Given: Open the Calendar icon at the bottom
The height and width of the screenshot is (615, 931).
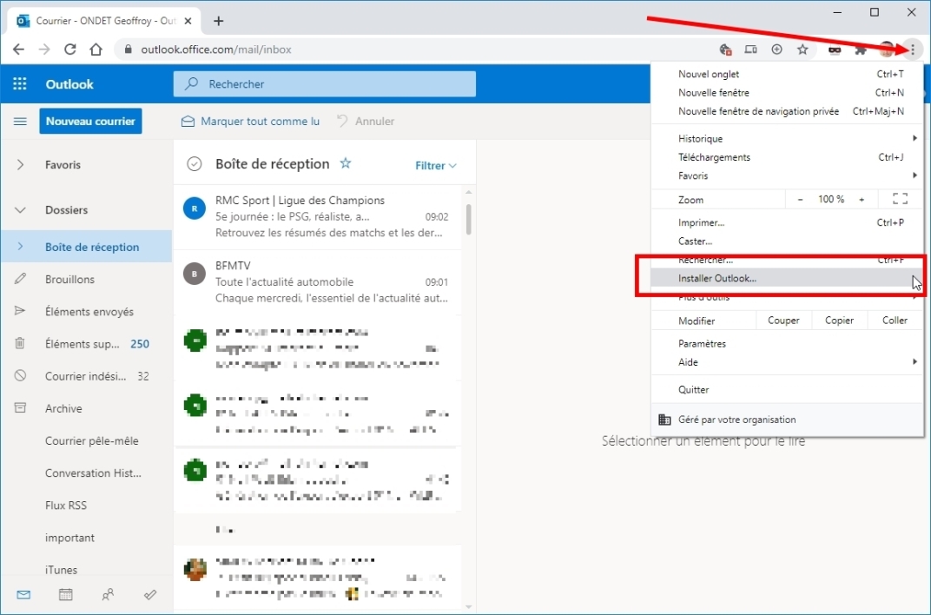Looking at the screenshot, I should pyautogui.click(x=65, y=594).
